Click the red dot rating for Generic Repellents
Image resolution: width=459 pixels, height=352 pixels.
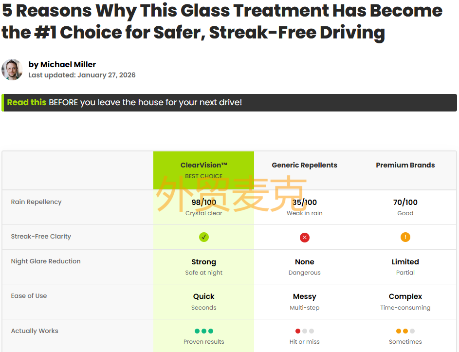[298, 331]
